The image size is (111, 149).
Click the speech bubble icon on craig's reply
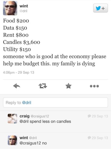(x=89, y=116)
